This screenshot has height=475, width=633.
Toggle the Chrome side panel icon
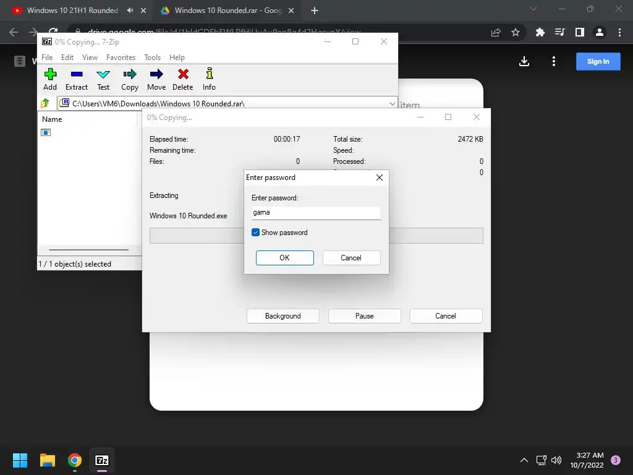580,32
